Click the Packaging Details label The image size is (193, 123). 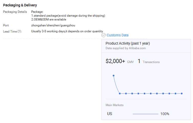[15, 12]
